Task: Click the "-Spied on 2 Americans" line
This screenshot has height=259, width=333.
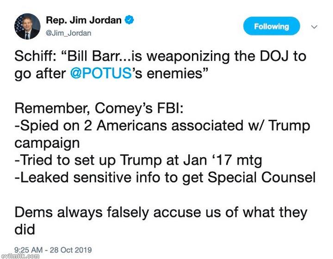Action: [x=162, y=125]
